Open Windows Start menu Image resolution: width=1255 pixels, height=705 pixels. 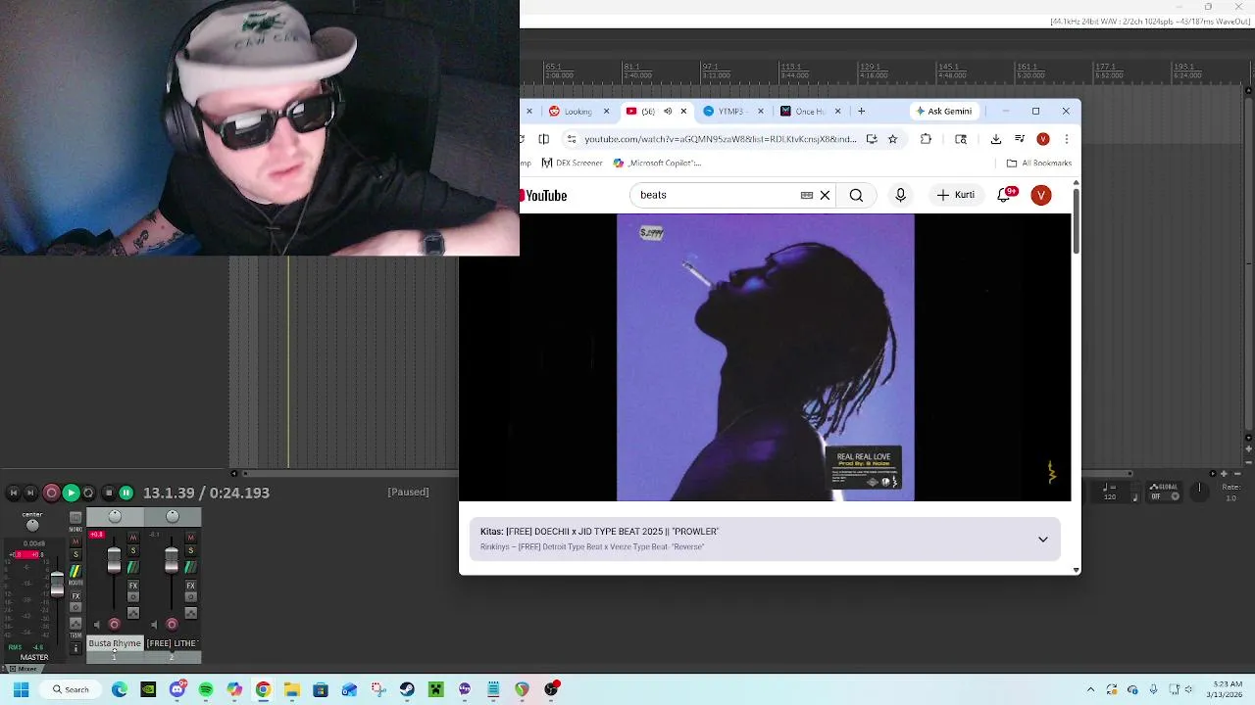pos(21,689)
